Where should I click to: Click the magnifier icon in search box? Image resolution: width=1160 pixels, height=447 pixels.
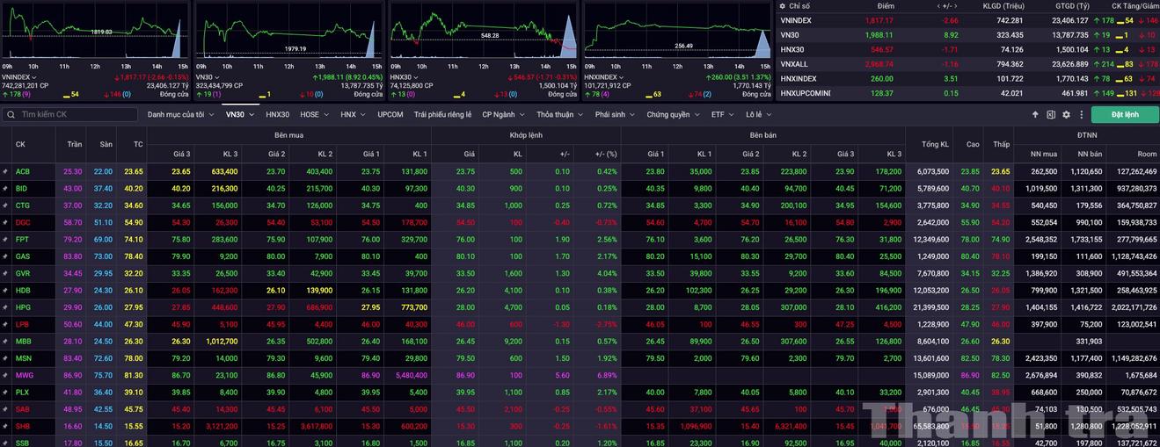11,114
